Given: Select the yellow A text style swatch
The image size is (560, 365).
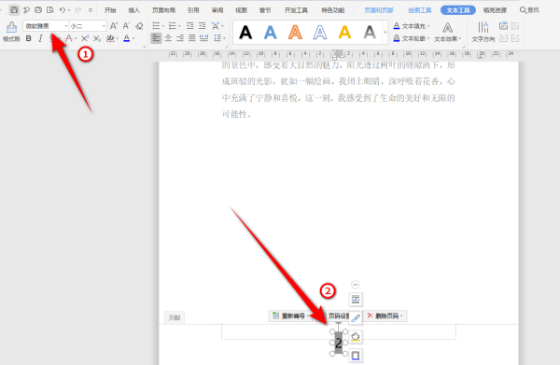Looking at the screenshot, I should click(x=344, y=32).
